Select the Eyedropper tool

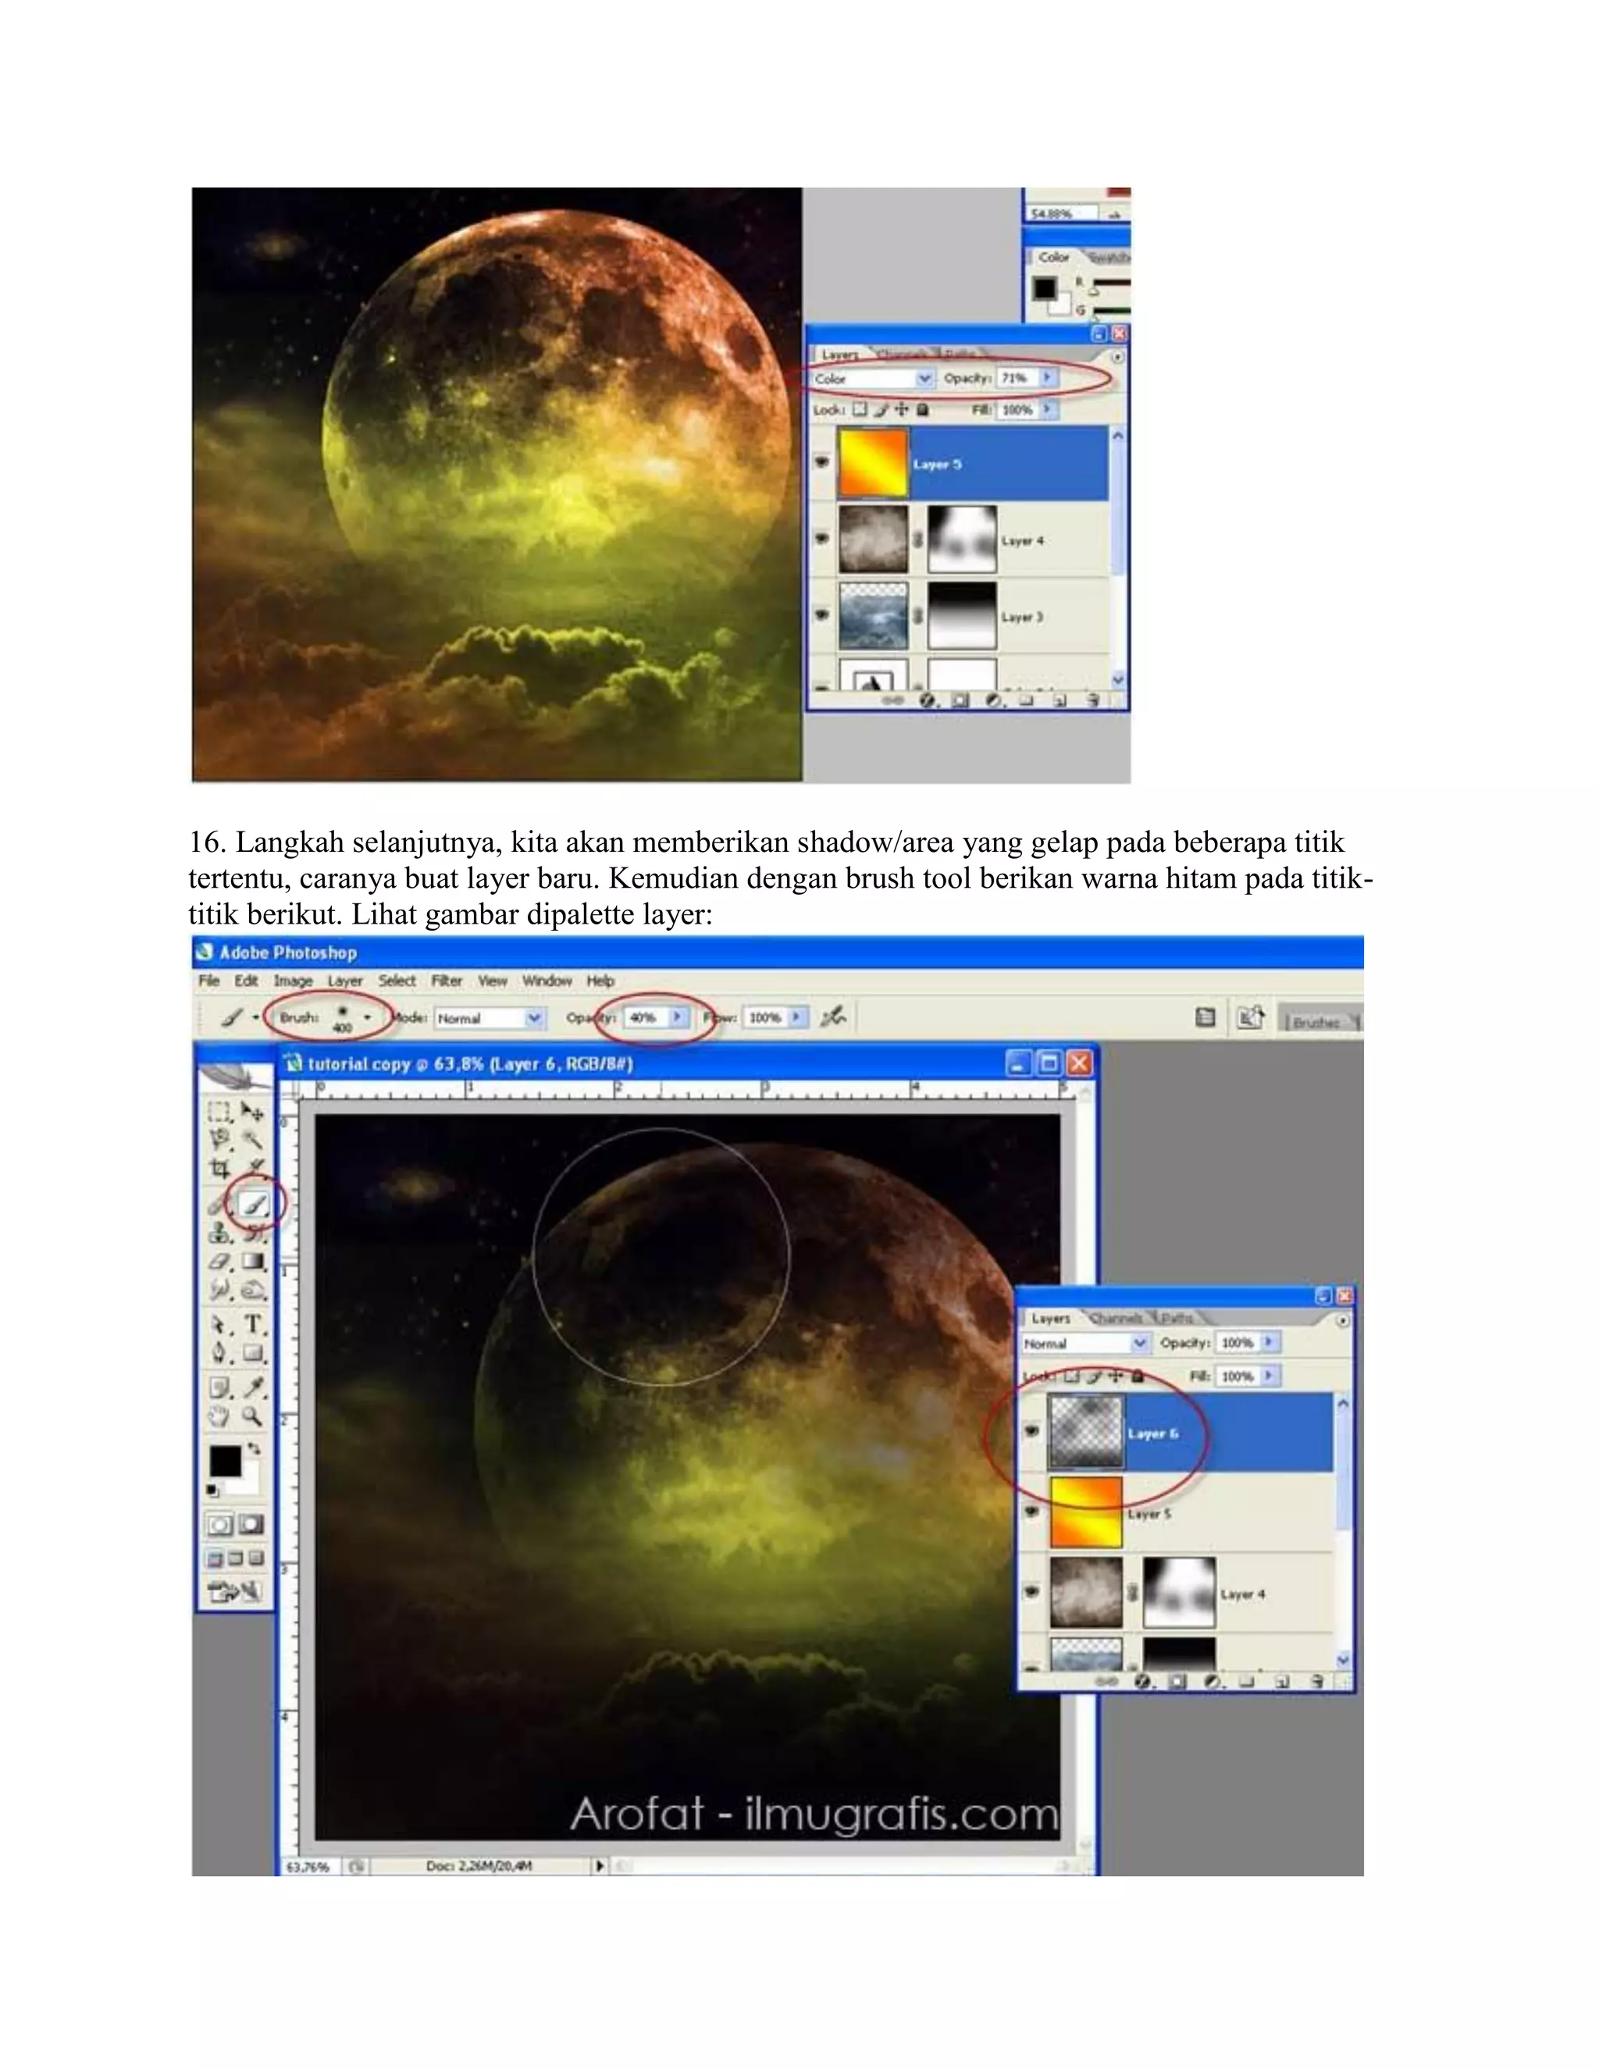(x=253, y=1388)
